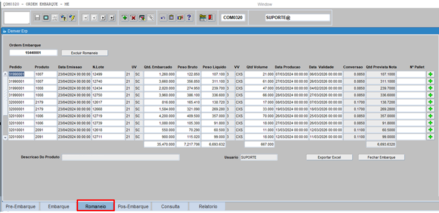Click Qtd Prevista Nota value 99.0000
439x213 pixels.
tap(381, 137)
